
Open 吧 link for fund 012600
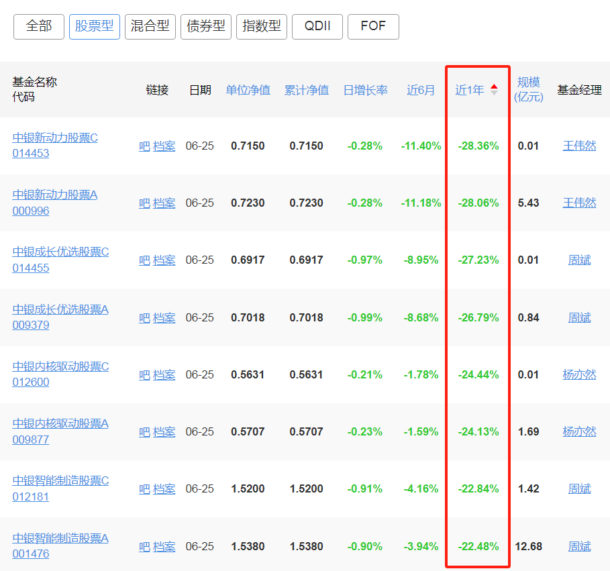(144, 375)
